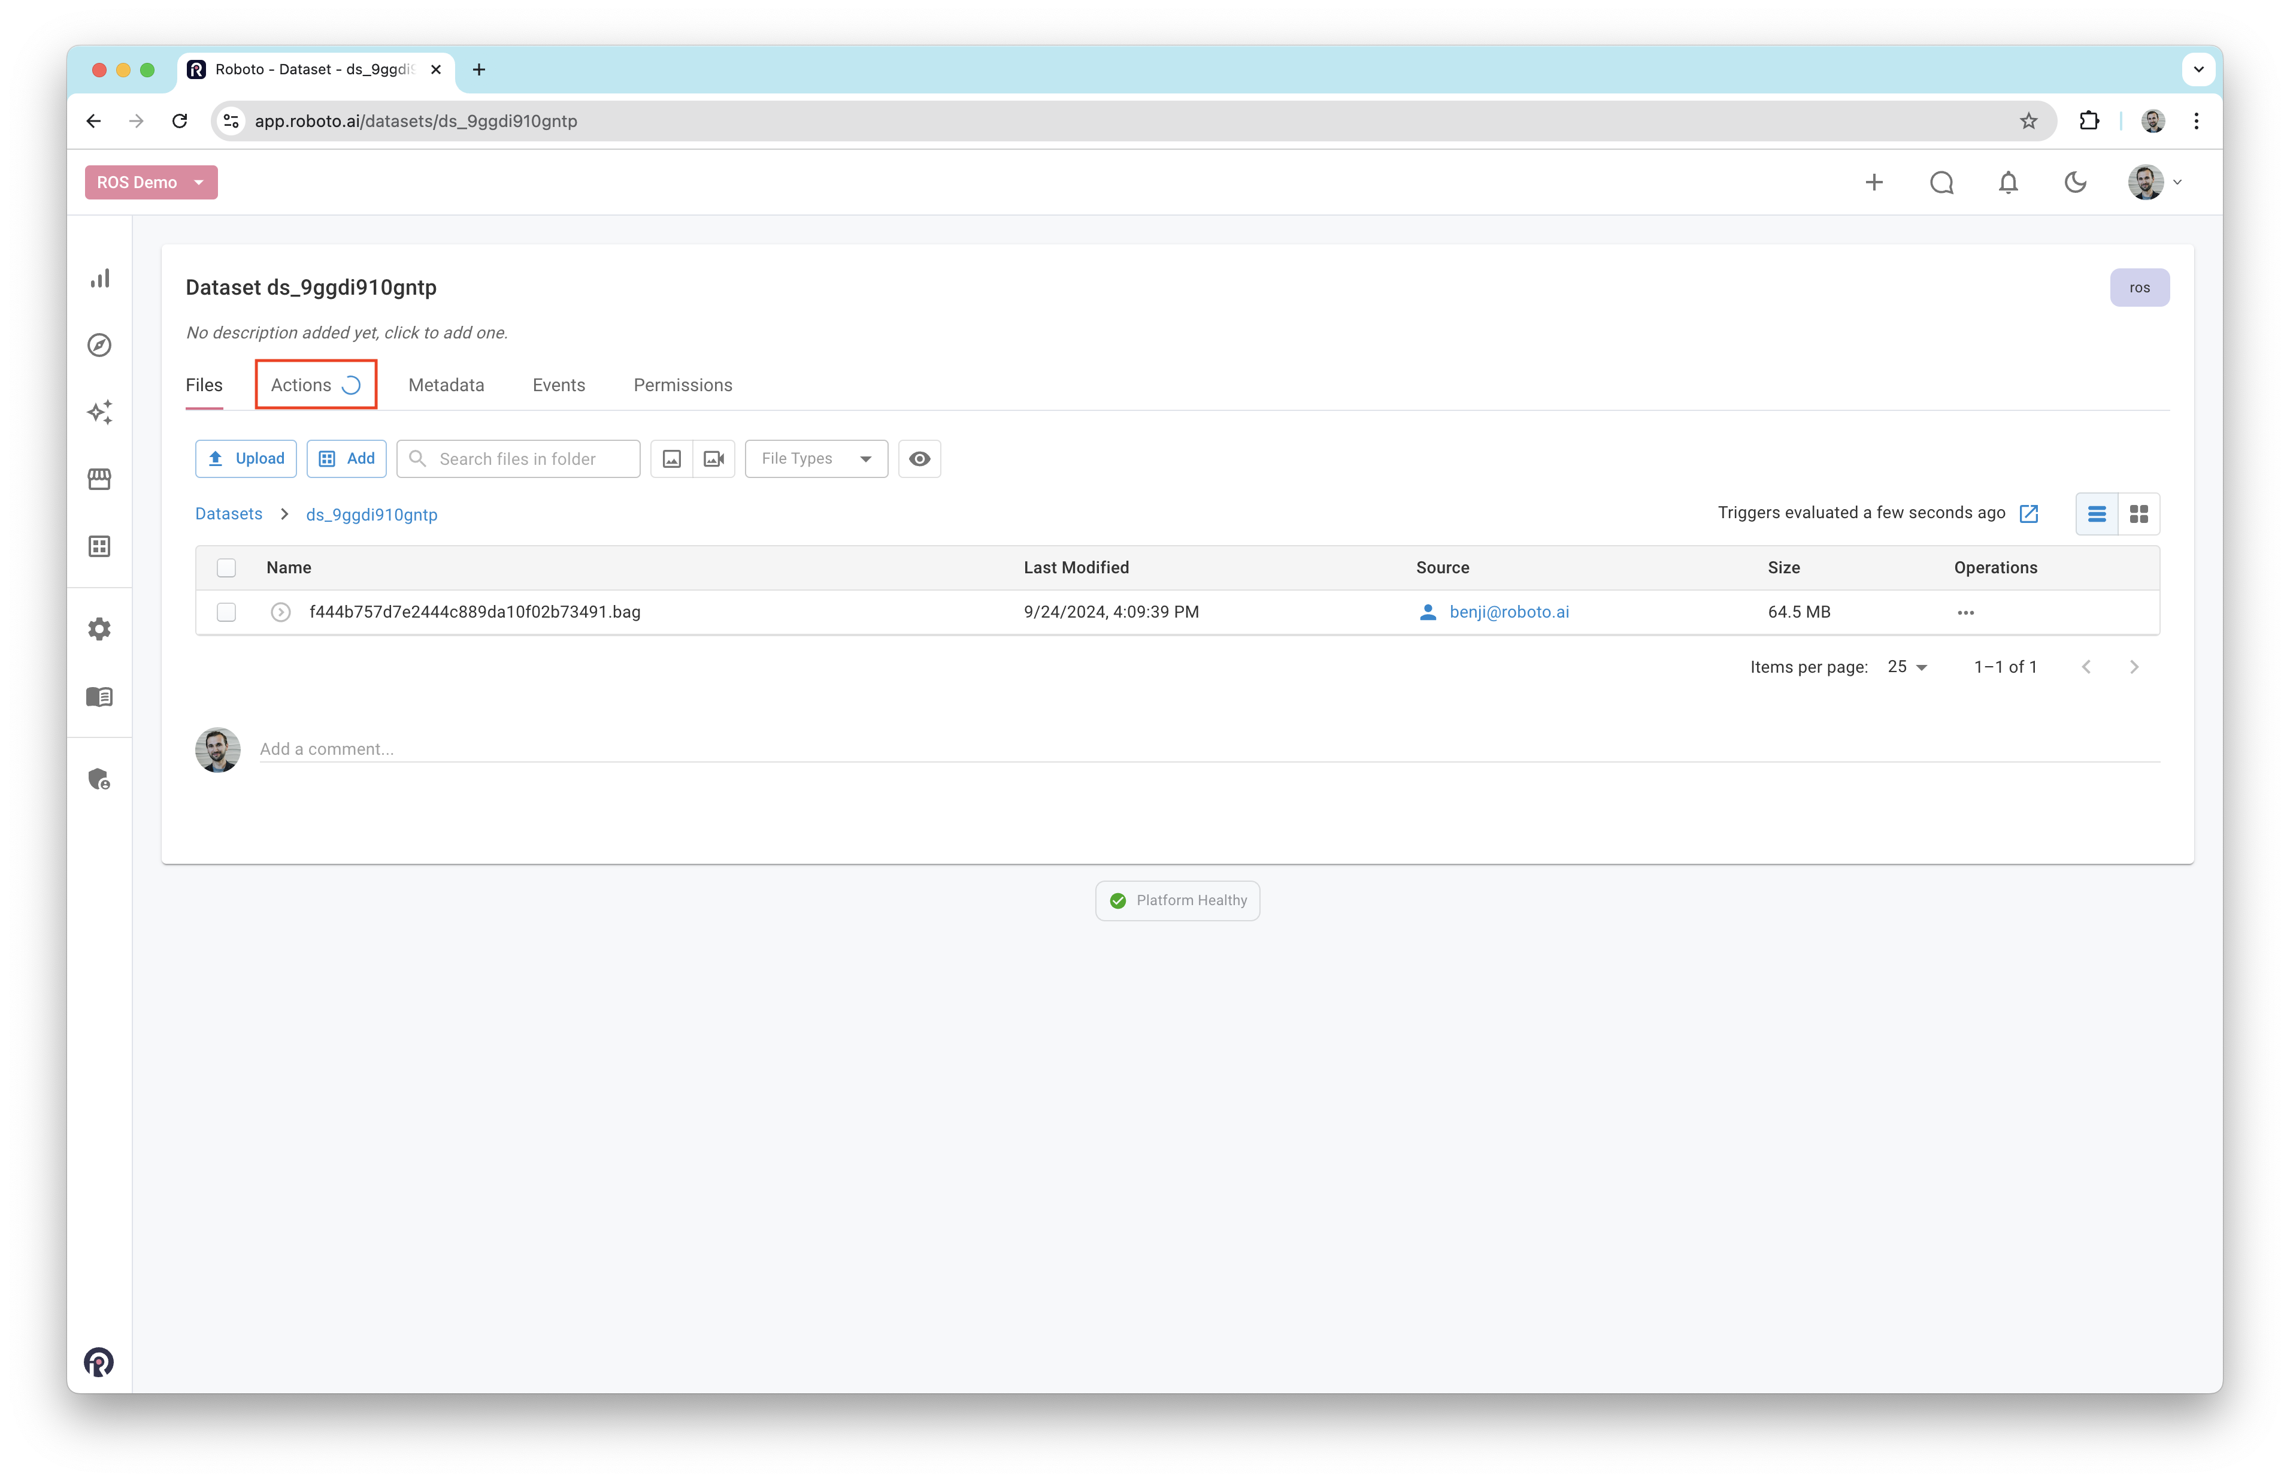
Task: Switch to the Metadata tab
Action: (x=446, y=385)
